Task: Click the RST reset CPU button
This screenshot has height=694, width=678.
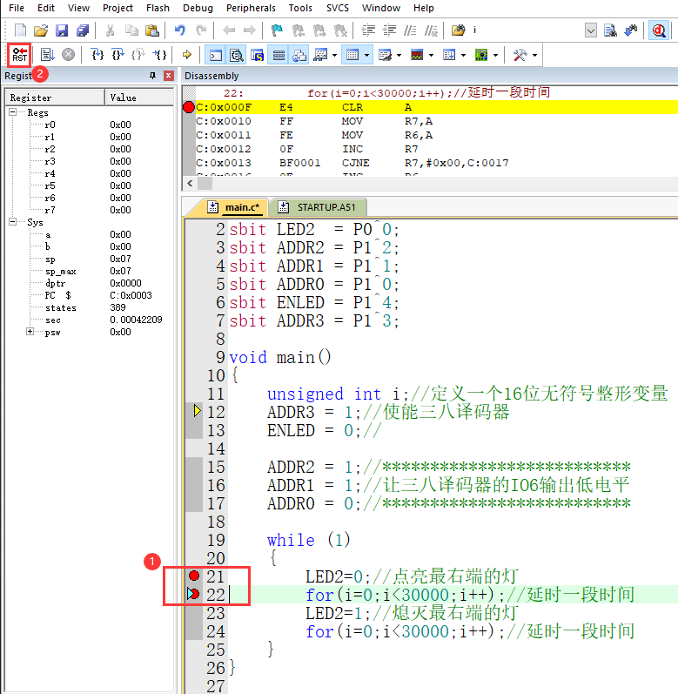Action: (19, 55)
